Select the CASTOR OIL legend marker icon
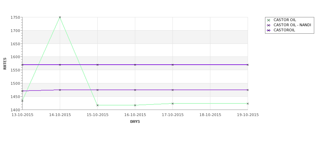333x146 pixels. tap(269, 20)
